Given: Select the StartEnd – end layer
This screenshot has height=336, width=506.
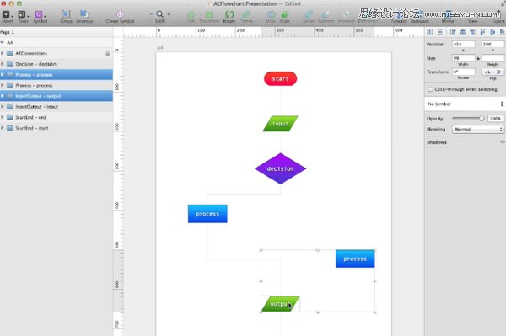Looking at the screenshot, I should click(57, 117).
